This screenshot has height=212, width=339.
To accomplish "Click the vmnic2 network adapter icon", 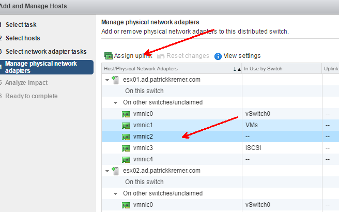I will click(x=126, y=137).
